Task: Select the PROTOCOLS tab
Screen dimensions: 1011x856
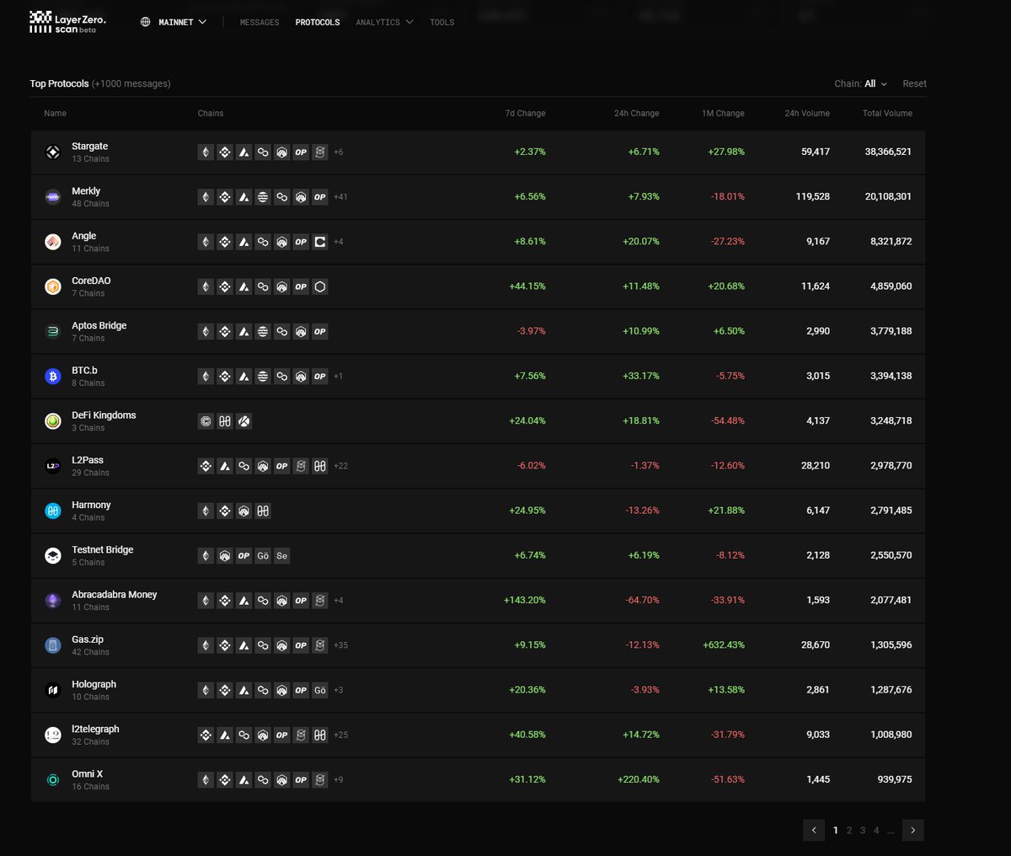Action: 318,23
